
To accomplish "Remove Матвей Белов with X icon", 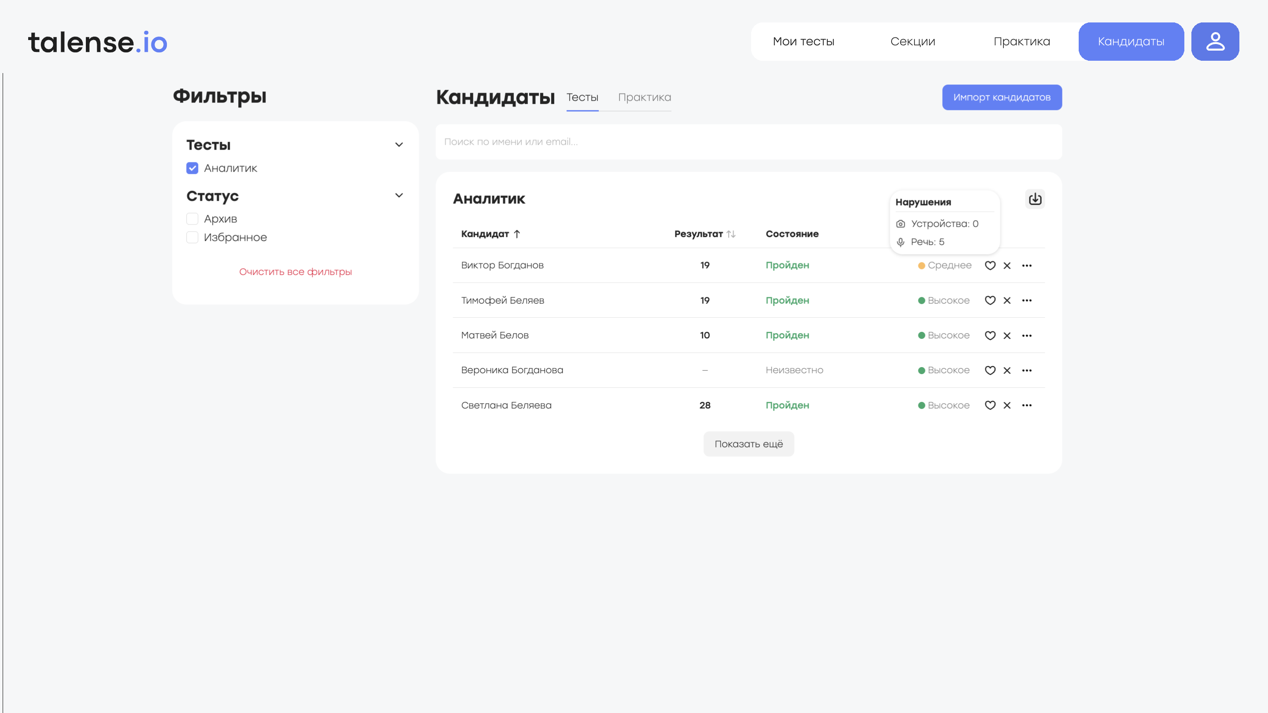I will [x=1006, y=335].
